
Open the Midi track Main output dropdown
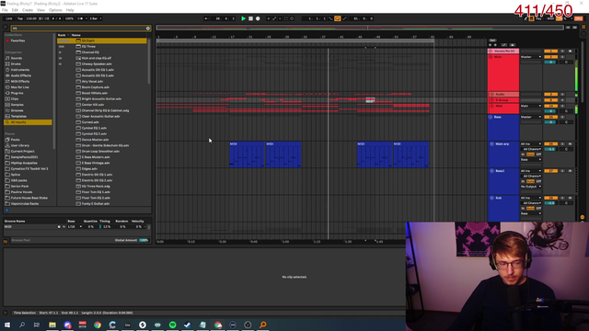click(530, 106)
